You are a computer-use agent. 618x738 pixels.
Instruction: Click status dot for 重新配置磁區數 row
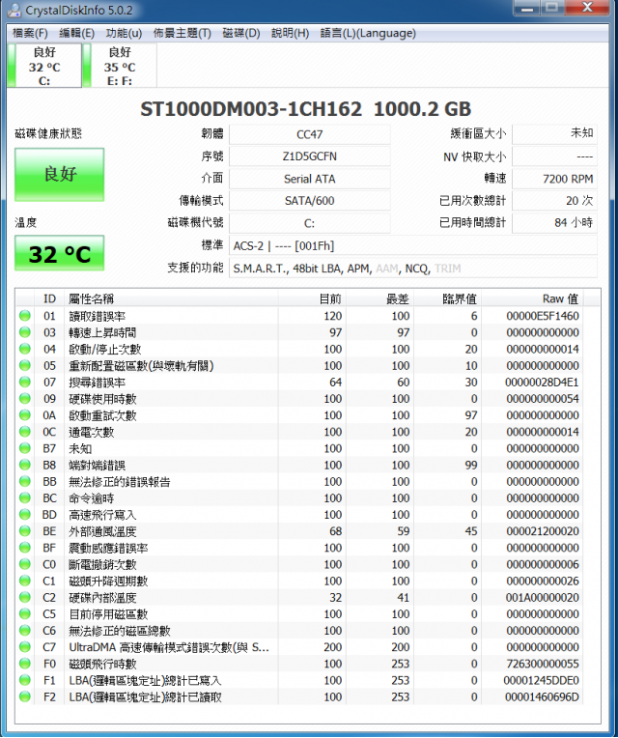25,365
